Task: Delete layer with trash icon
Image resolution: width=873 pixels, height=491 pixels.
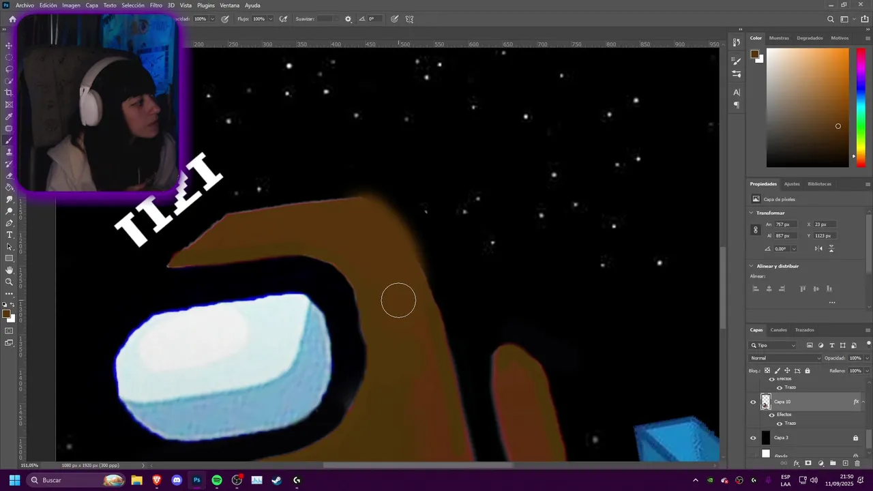Action: pyautogui.click(x=857, y=463)
